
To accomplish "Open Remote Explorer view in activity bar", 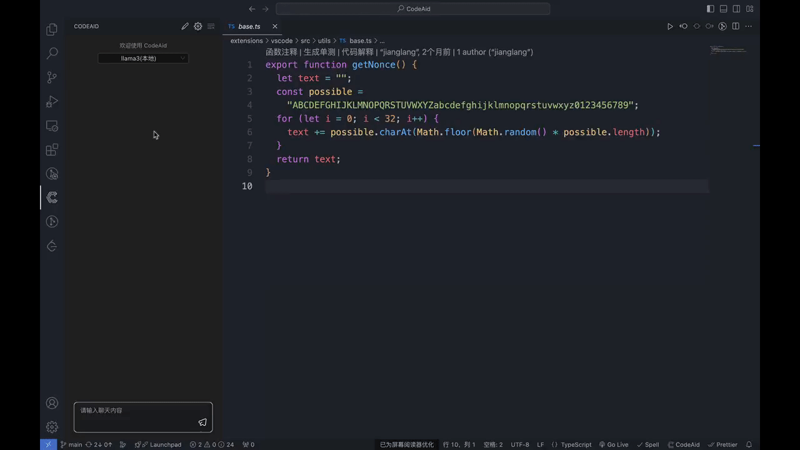I will [52, 126].
